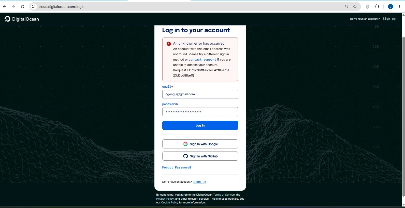Click the zoom magnifier icon in address bar
This screenshot has width=405, height=208.
tap(346, 7)
